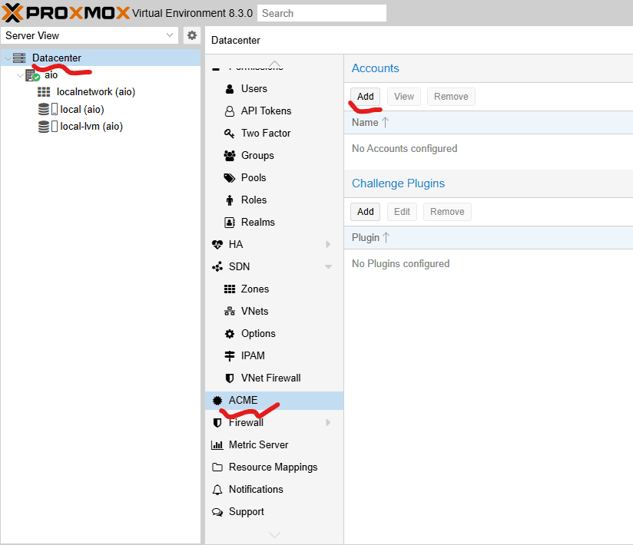
Task: Click the HA heartbeat icon
Action: tap(217, 244)
